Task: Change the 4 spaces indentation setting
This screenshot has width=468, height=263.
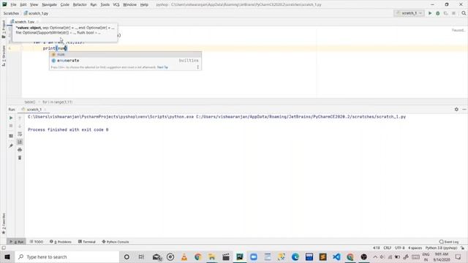Action: 415,248
